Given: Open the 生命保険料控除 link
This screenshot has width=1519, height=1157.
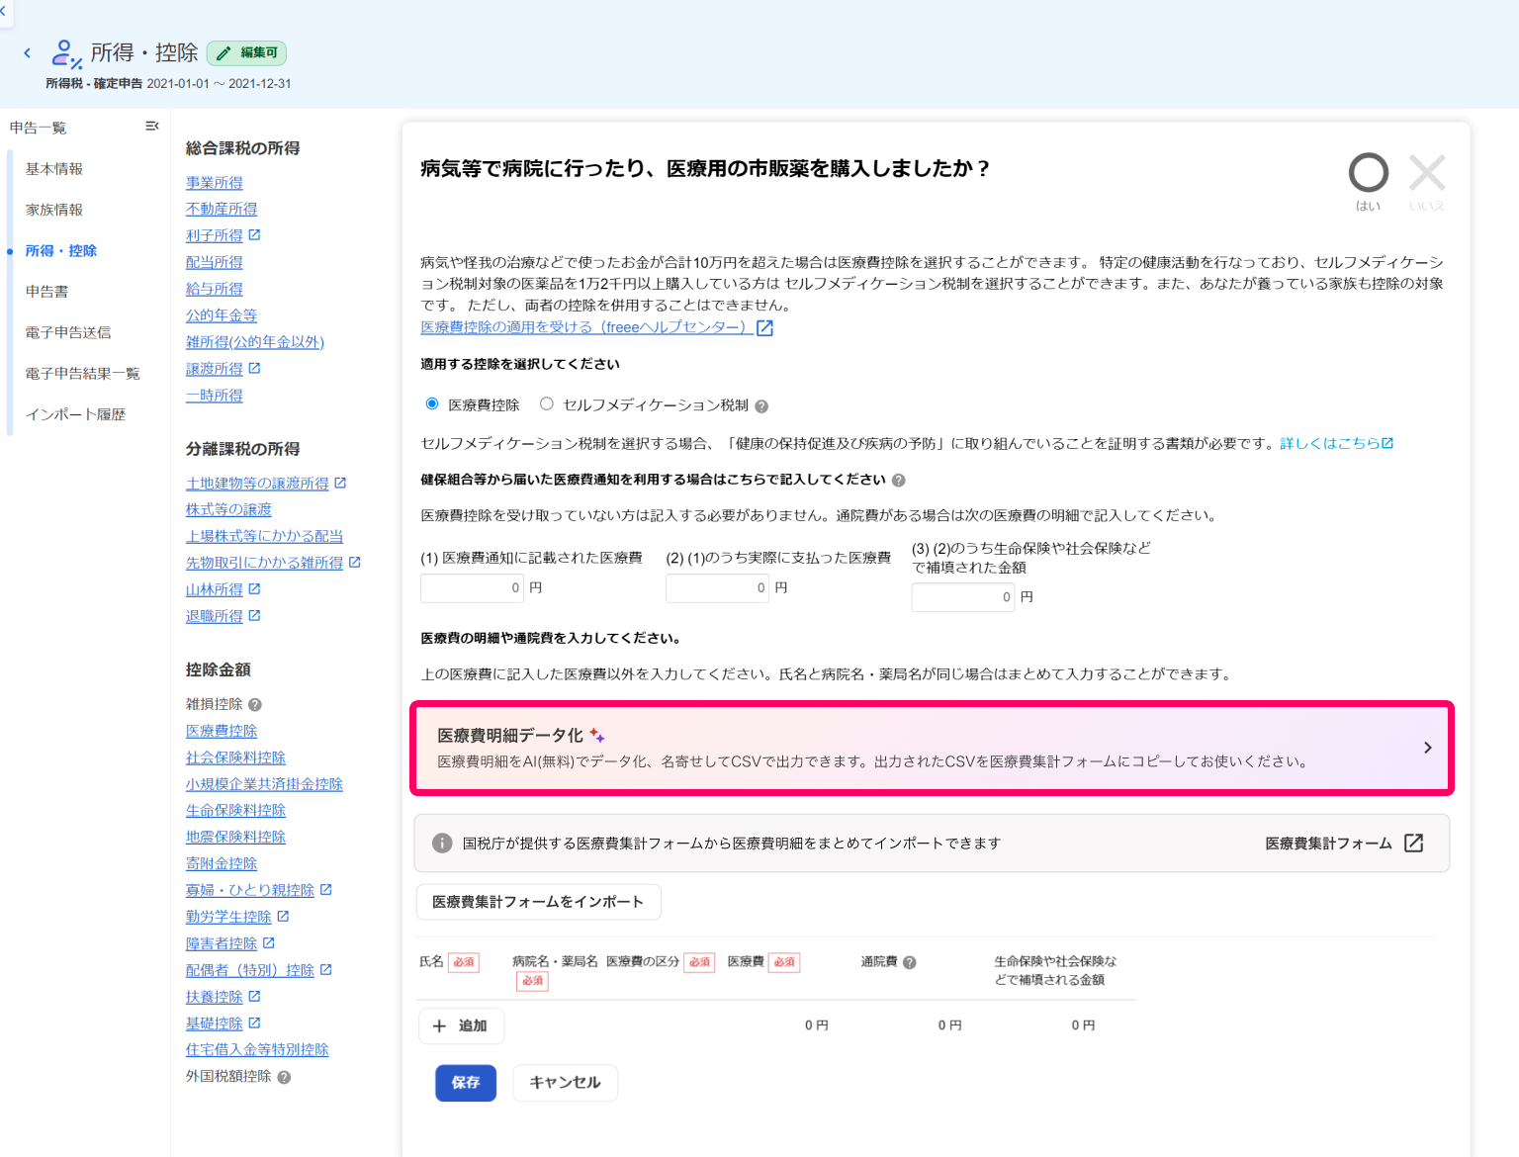Looking at the screenshot, I should [x=235, y=811].
